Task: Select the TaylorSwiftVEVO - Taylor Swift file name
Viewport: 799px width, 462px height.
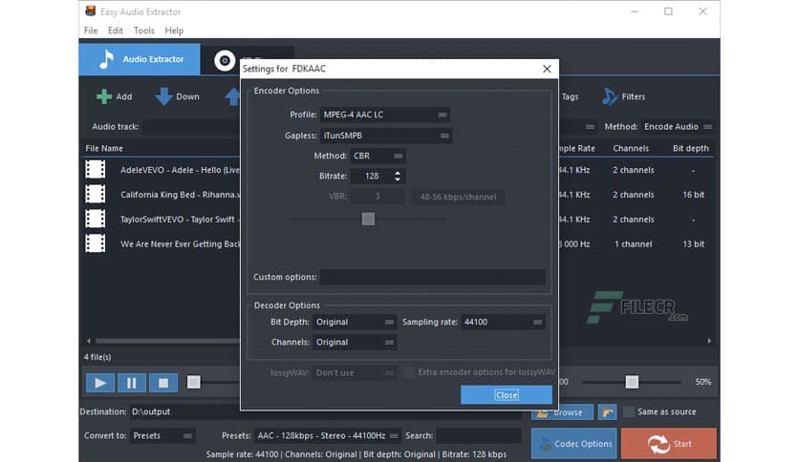Action: [180, 220]
